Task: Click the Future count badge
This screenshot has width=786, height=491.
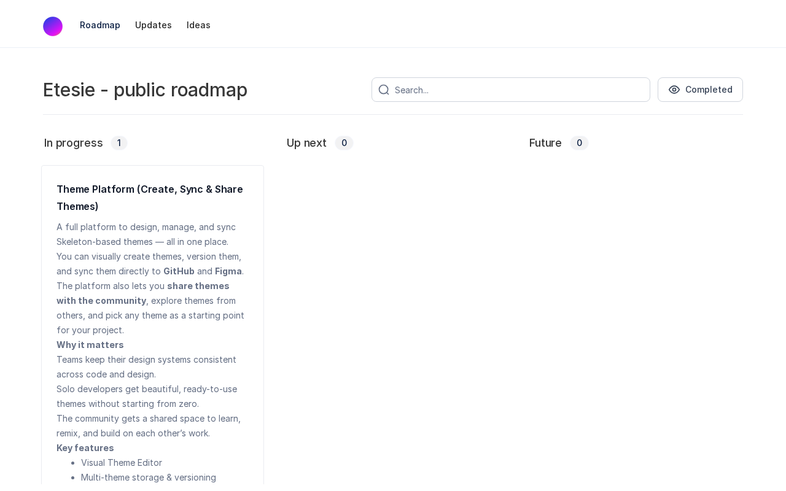Action: point(579,143)
